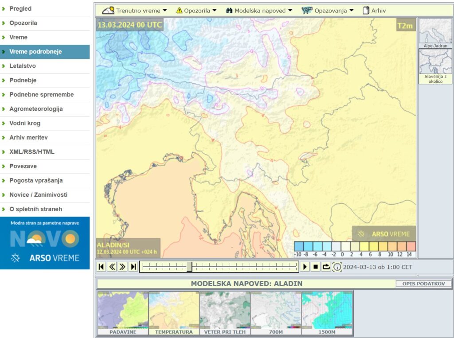Expand the Opozorila warnings dropdown
454x338 pixels.
[x=196, y=11]
